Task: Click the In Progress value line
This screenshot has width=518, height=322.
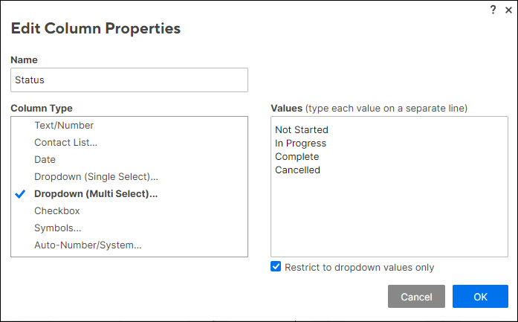Action: 300,143
